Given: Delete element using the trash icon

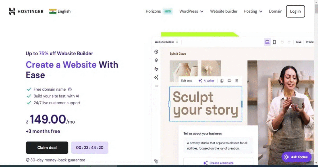Looking at the screenshot, I should click(237, 81).
